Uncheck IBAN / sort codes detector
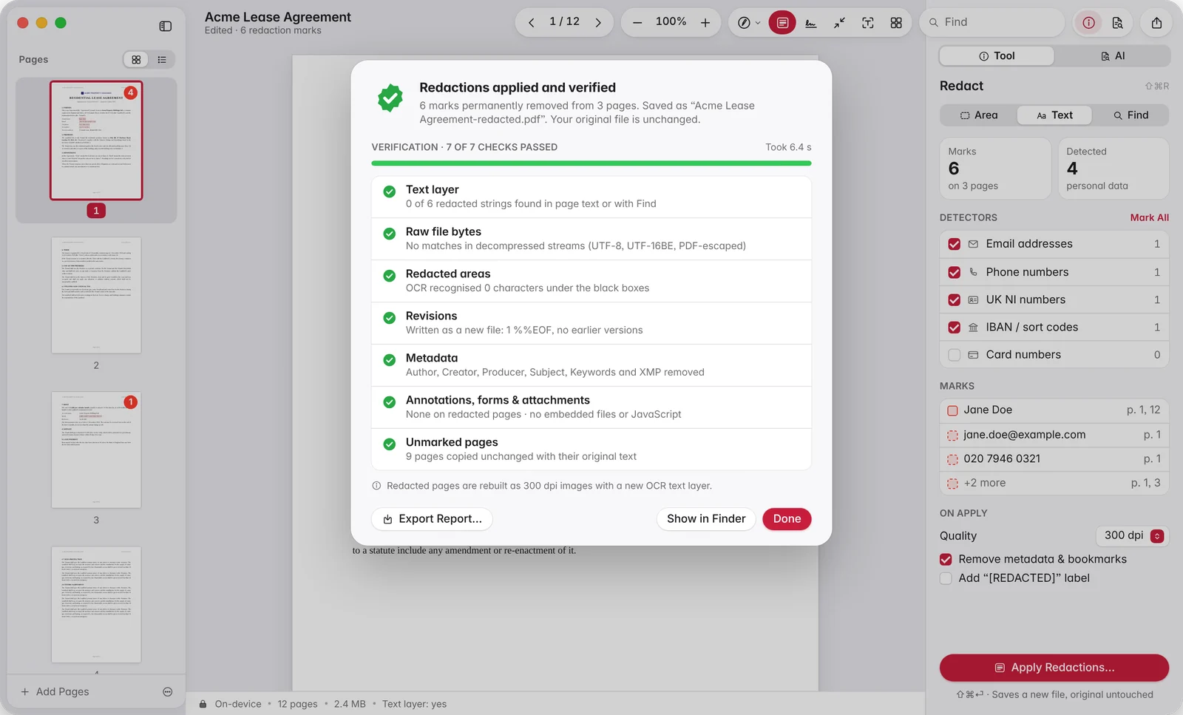Viewport: 1183px width, 715px height. click(x=954, y=327)
